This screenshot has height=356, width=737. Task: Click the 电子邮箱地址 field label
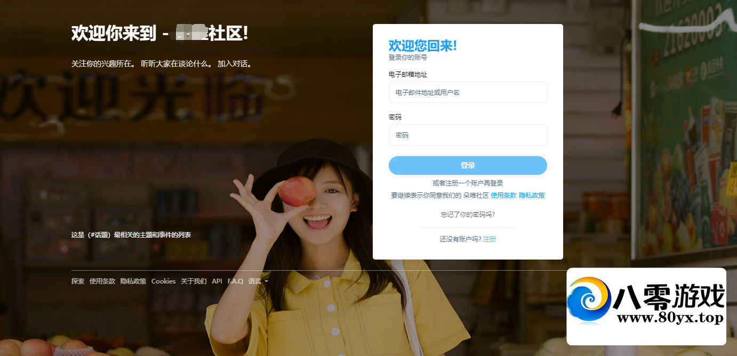[x=408, y=75]
